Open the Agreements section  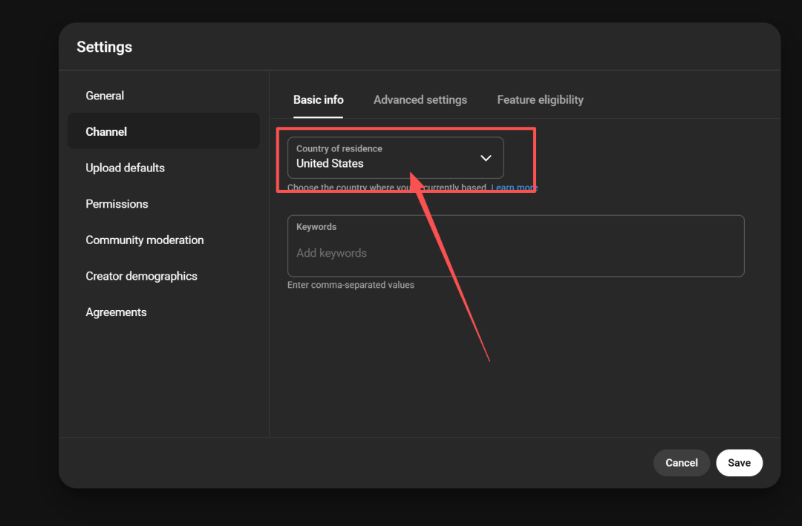pyautogui.click(x=116, y=312)
